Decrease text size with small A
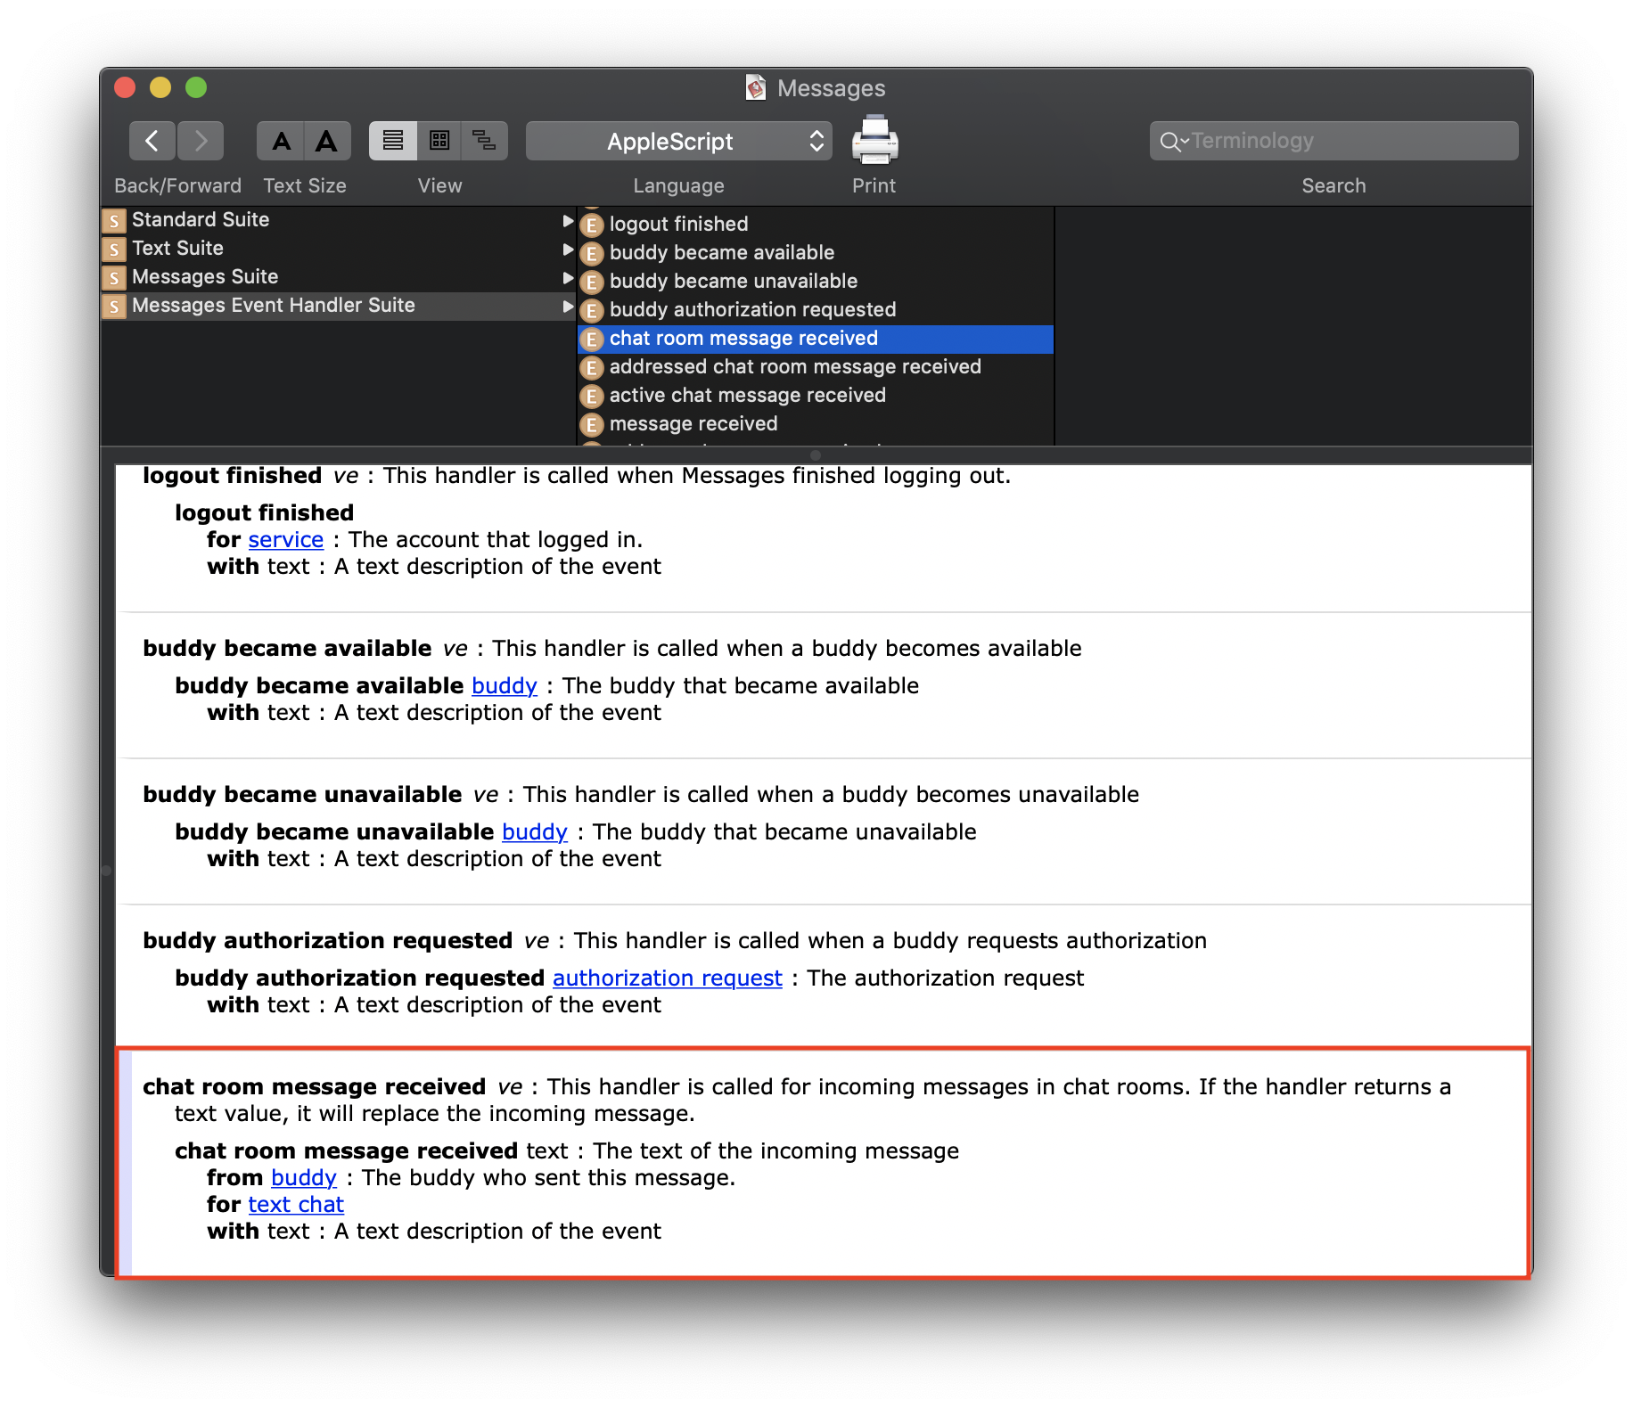 click(x=281, y=141)
